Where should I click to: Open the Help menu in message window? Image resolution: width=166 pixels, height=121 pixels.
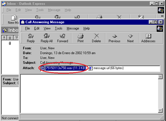click(x=87, y=28)
